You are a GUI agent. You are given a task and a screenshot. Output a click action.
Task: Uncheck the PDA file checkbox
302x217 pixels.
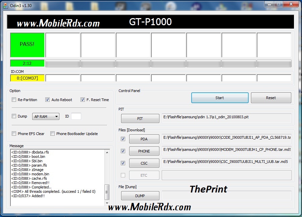pyautogui.click(x=123, y=139)
